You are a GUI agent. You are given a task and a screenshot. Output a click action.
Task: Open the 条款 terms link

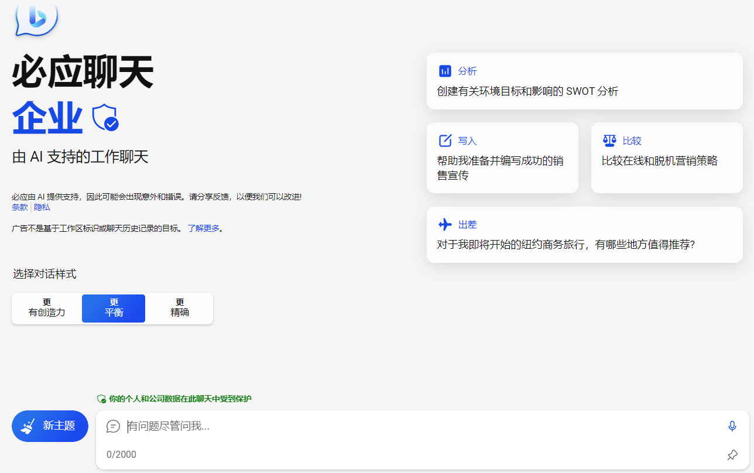[x=19, y=207]
